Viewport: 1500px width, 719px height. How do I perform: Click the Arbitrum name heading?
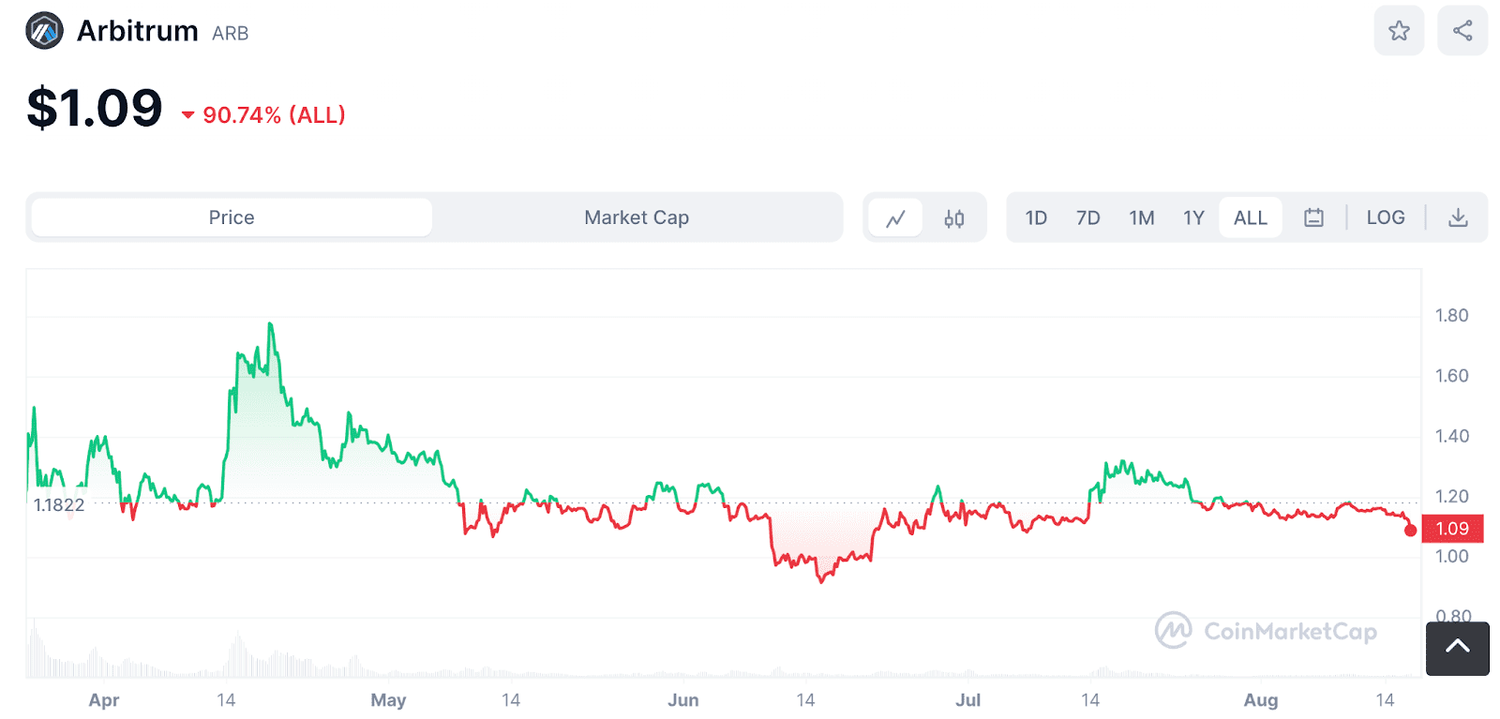pos(138,31)
